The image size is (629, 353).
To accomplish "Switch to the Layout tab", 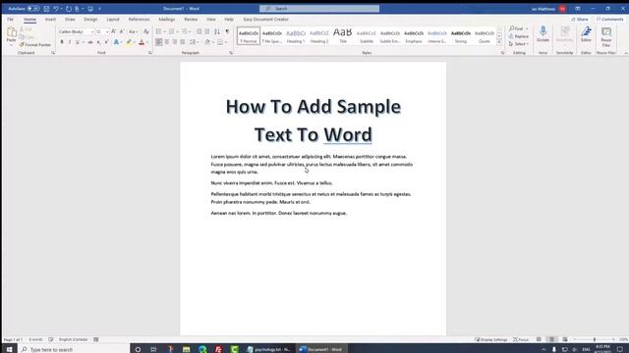I will 113,20.
